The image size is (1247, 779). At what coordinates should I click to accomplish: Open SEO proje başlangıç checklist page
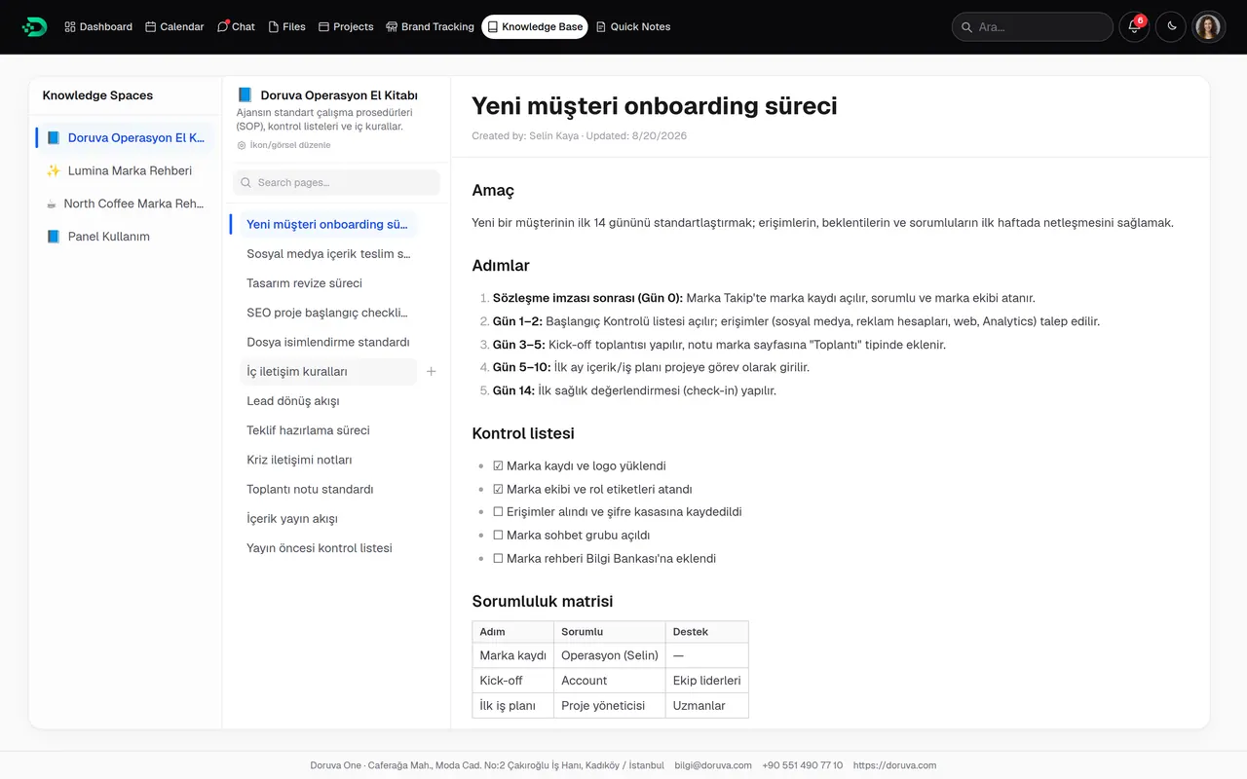327,313
